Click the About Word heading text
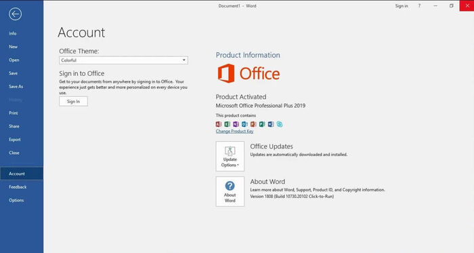The image size is (474, 253). point(267,182)
